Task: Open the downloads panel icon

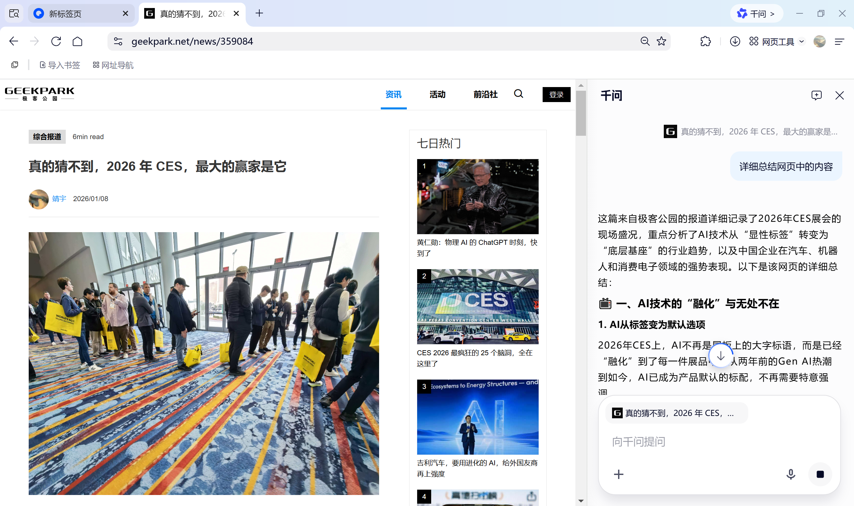Action: point(735,41)
